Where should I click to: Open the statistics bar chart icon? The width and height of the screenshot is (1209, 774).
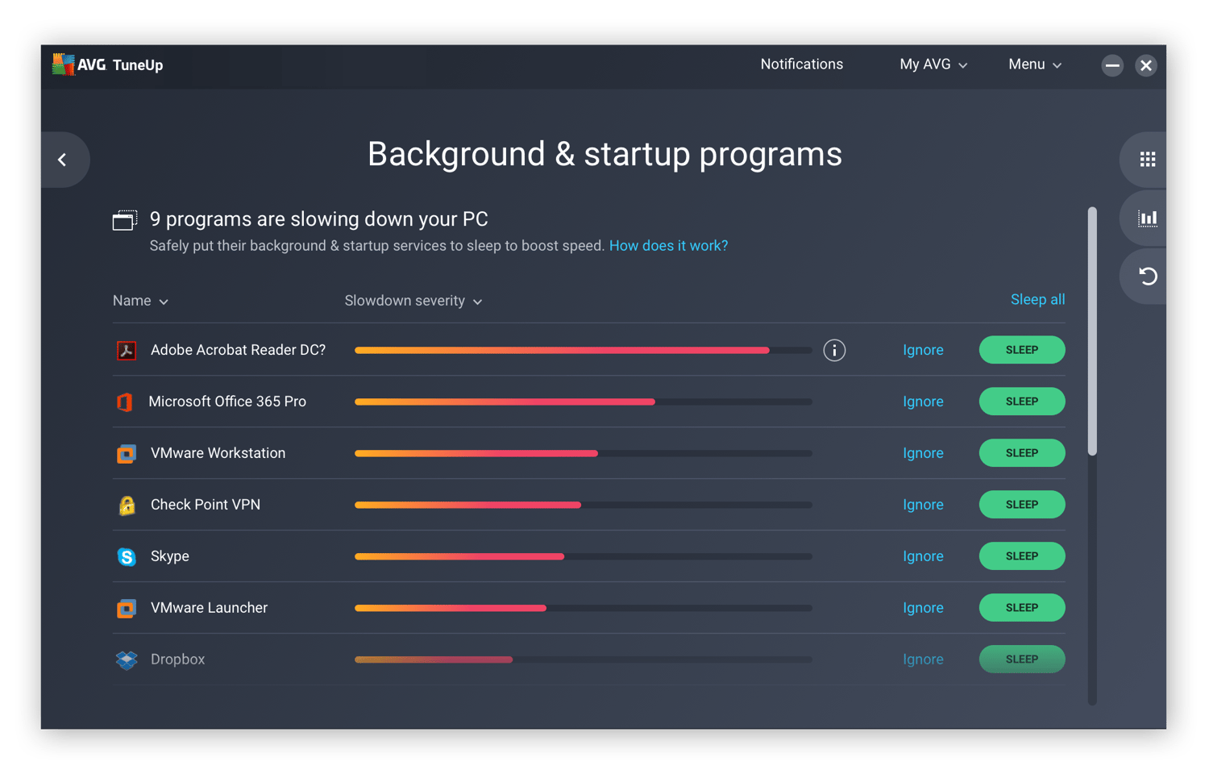point(1147,218)
